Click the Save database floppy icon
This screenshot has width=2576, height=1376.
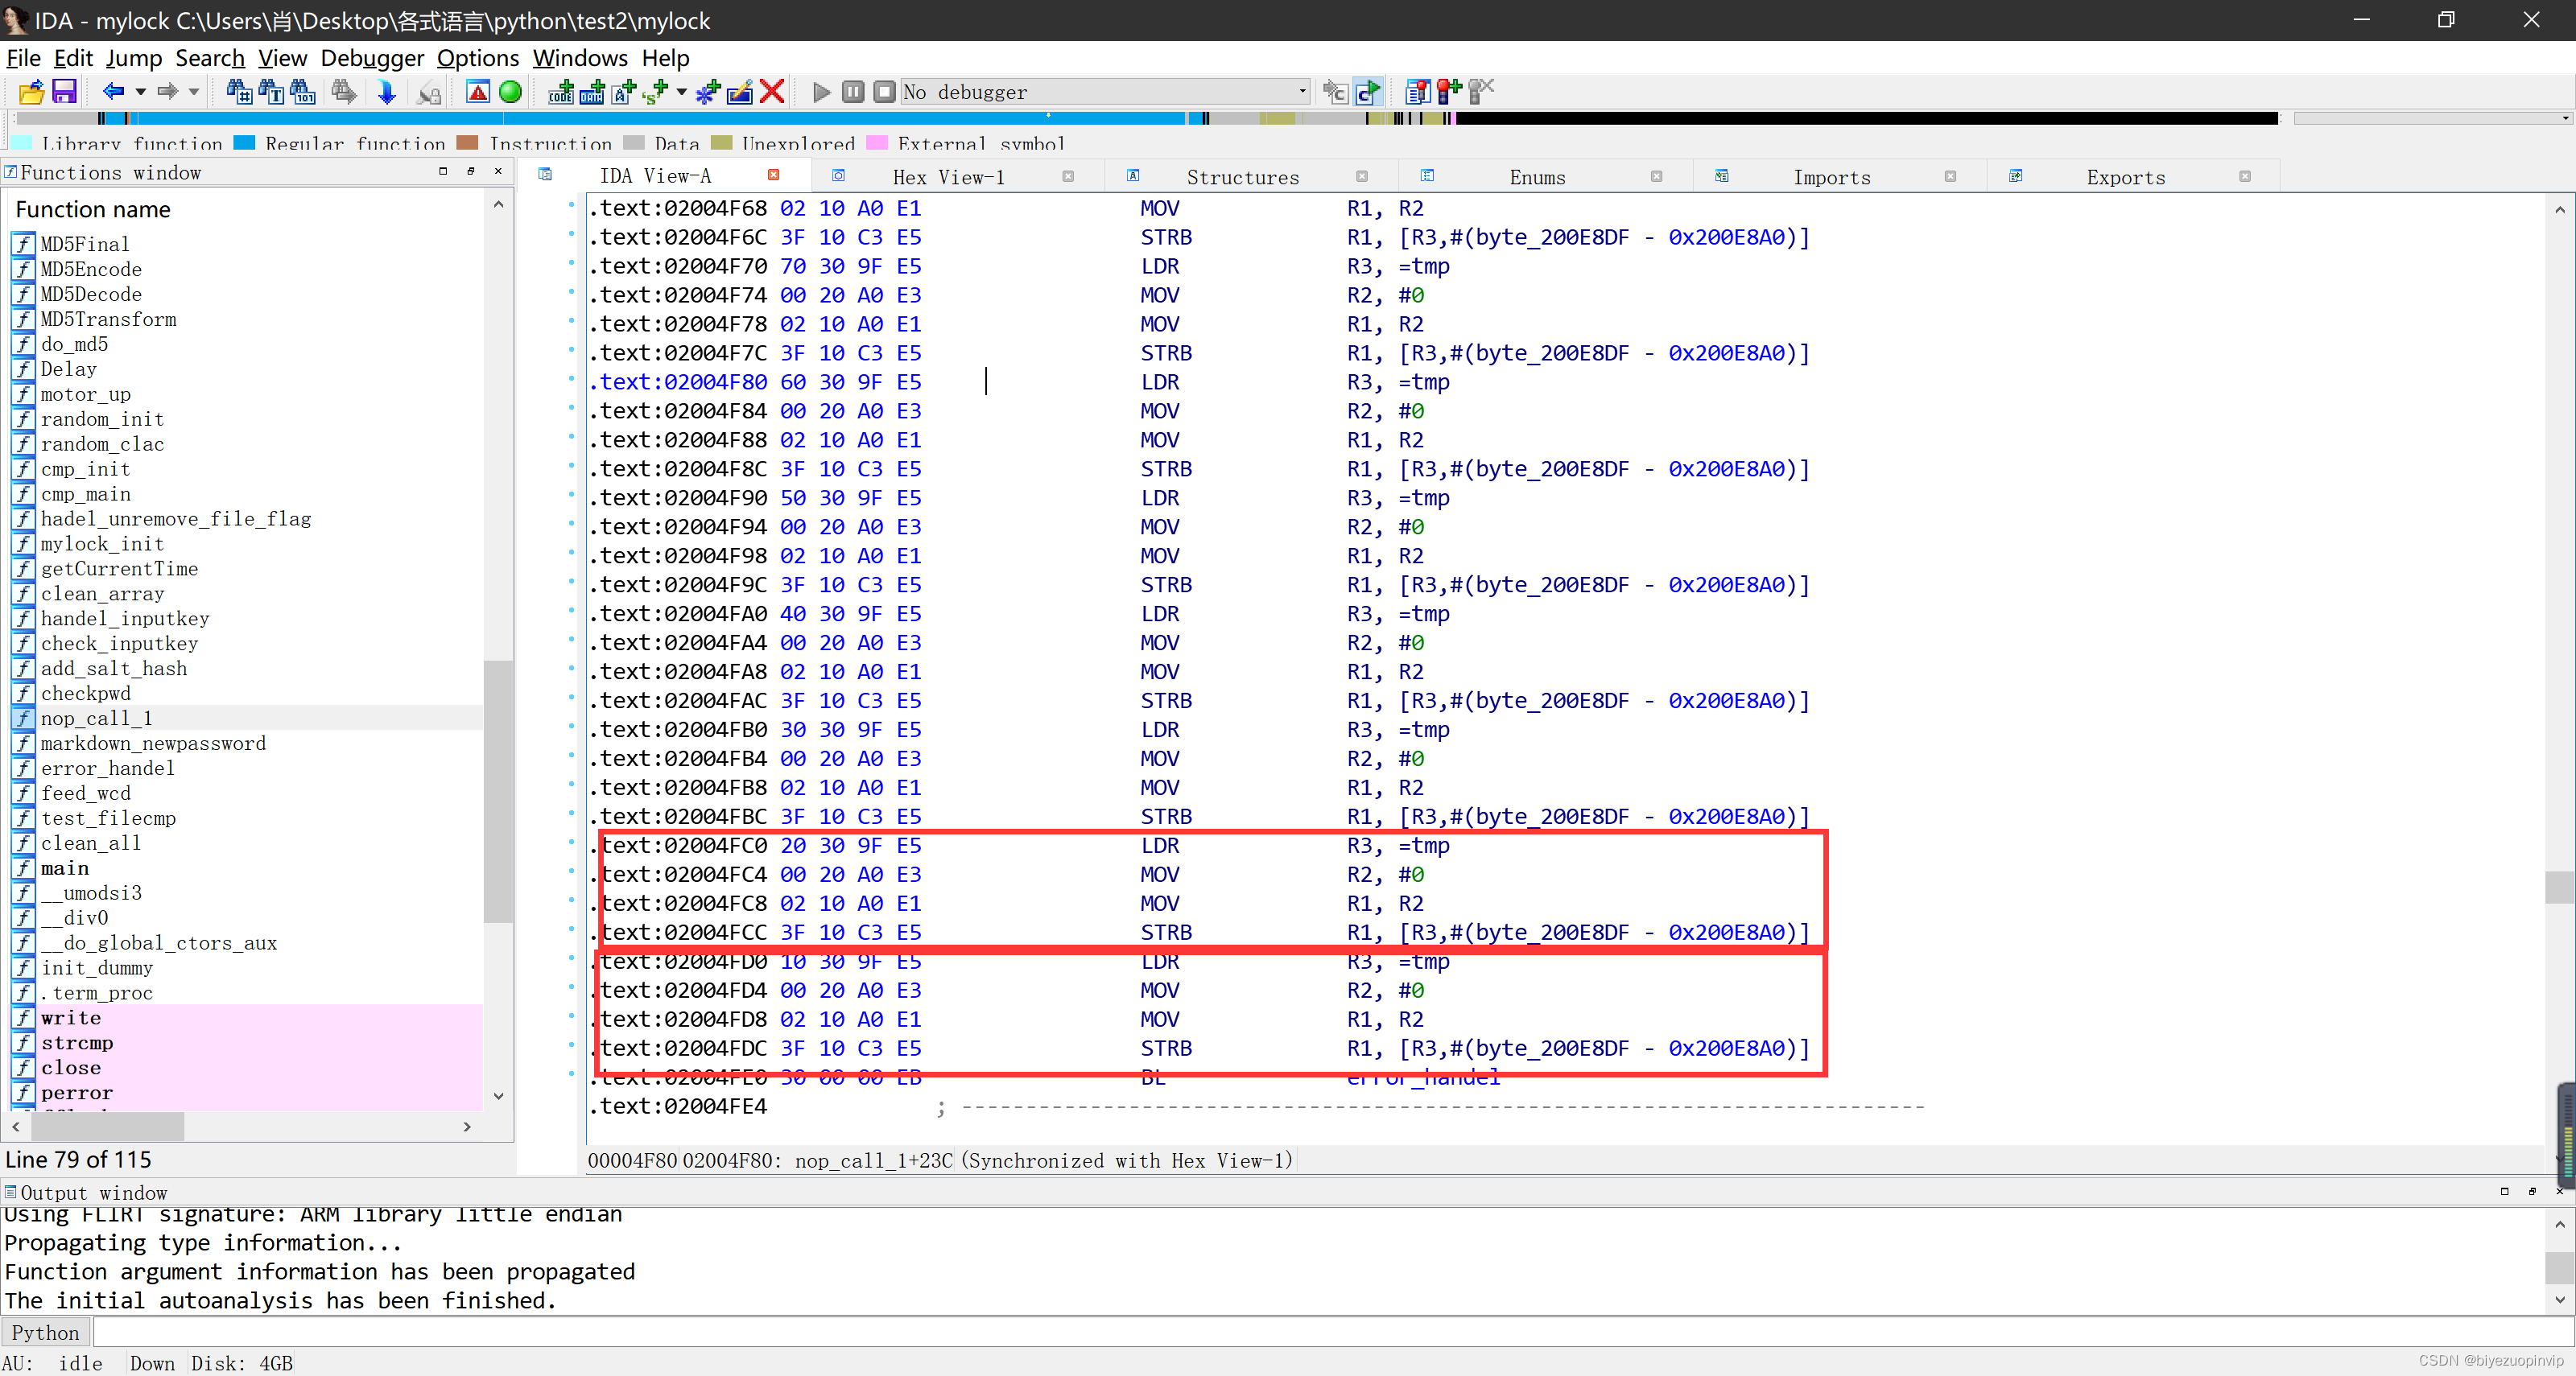[64, 92]
